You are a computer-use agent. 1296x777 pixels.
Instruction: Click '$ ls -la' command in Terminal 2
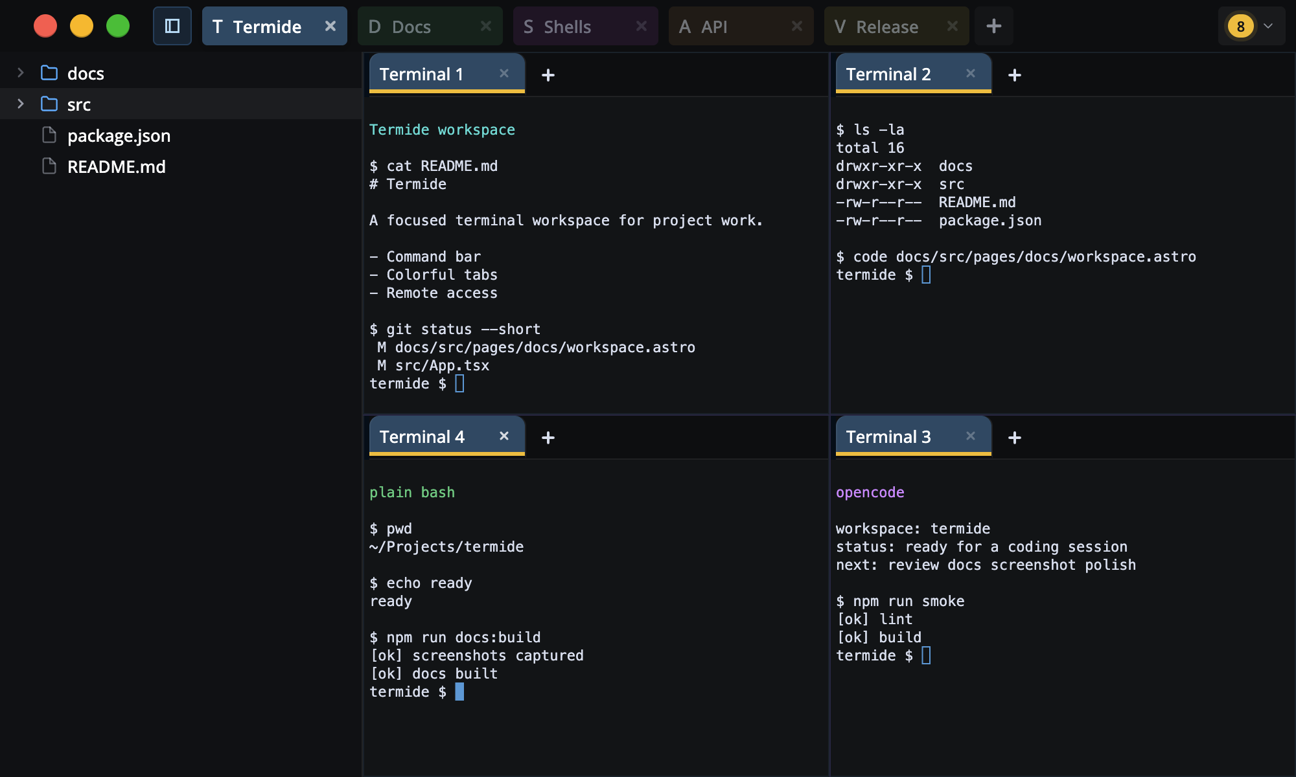(870, 129)
